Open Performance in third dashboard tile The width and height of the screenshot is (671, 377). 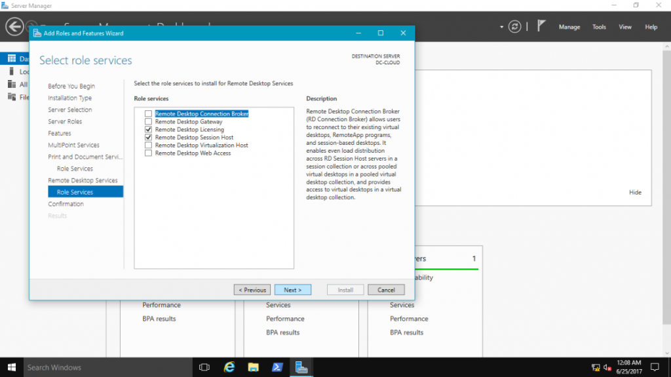[x=409, y=319]
